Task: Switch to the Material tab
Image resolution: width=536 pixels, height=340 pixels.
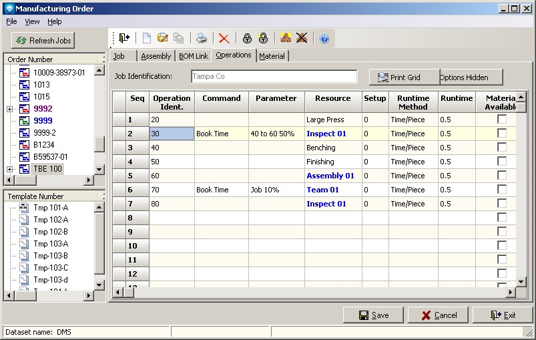Action: [272, 56]
